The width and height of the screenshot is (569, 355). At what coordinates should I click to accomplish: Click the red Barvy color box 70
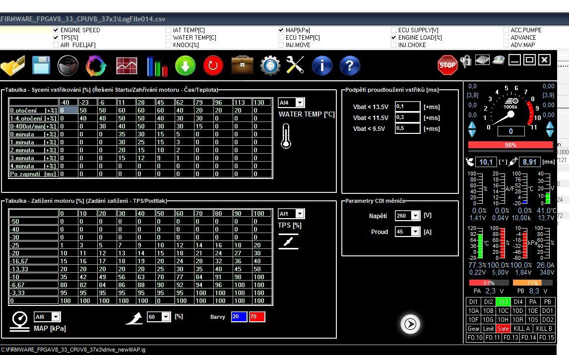[x=256, y=317]
